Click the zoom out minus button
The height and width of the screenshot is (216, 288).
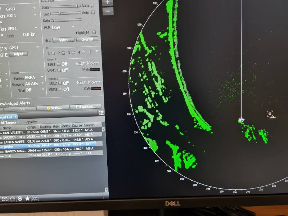pos(108,11)
